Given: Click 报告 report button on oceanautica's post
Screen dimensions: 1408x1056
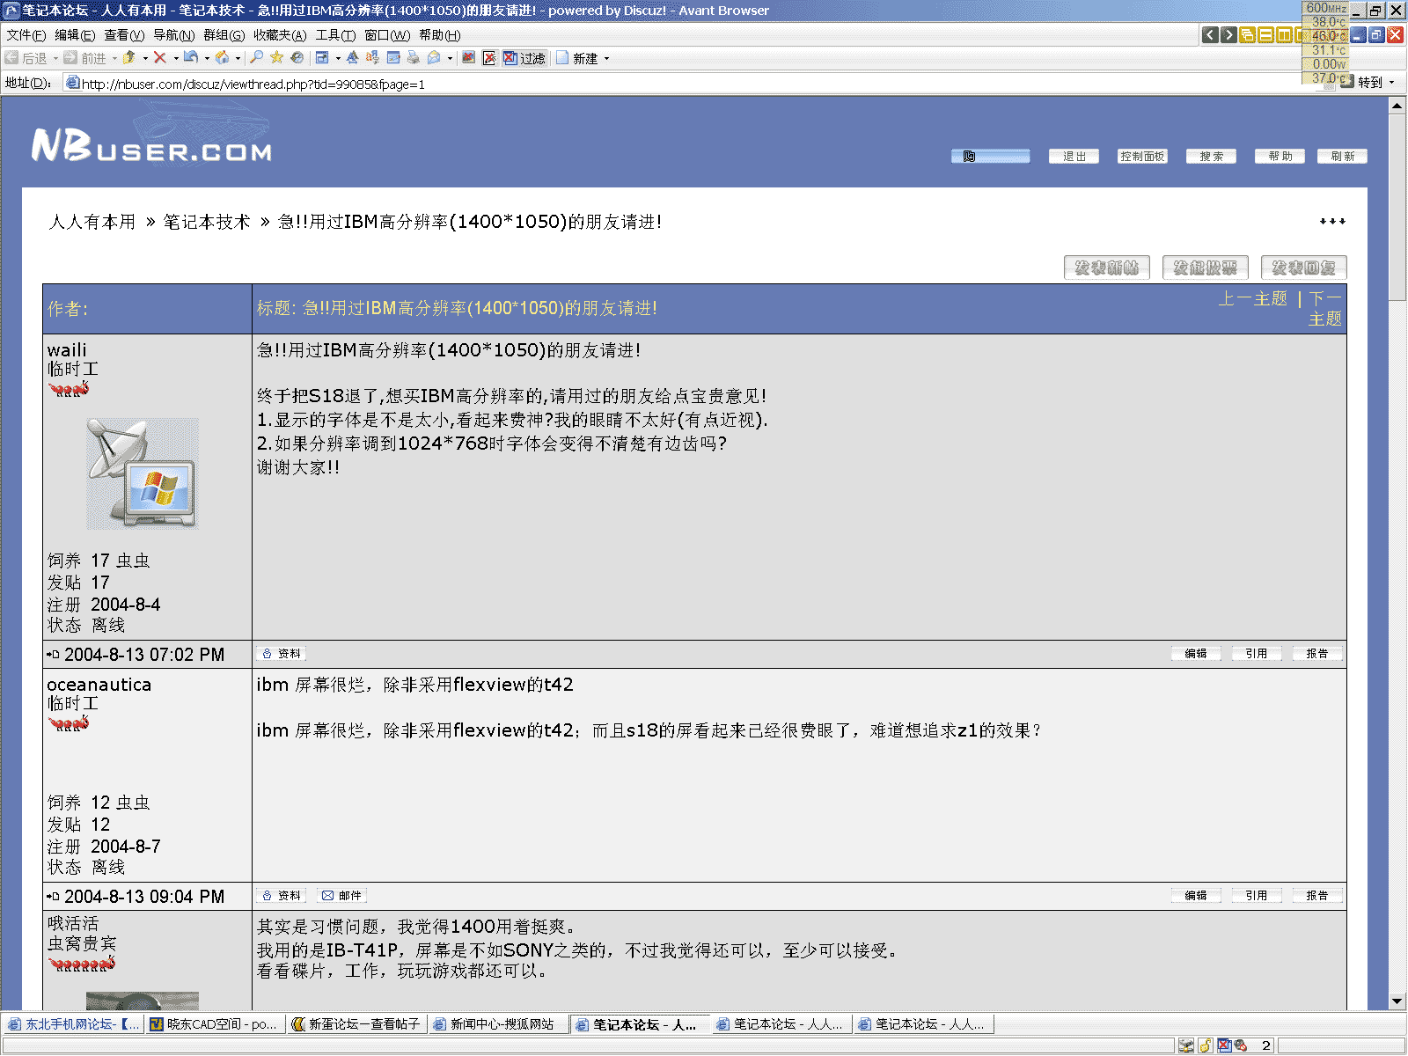Looking at the screenshot, I should point(1316,895).
